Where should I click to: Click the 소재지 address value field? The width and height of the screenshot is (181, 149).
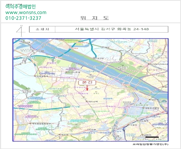(x=112, y=29)
